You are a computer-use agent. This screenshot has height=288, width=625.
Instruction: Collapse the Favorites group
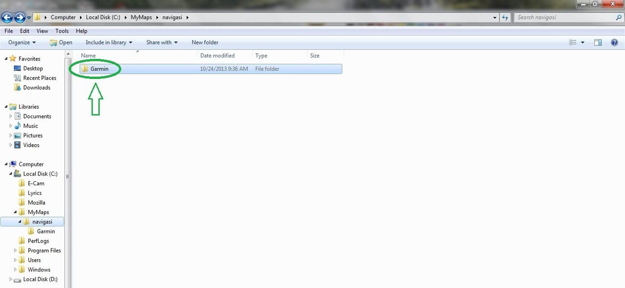tap(6, 58)
